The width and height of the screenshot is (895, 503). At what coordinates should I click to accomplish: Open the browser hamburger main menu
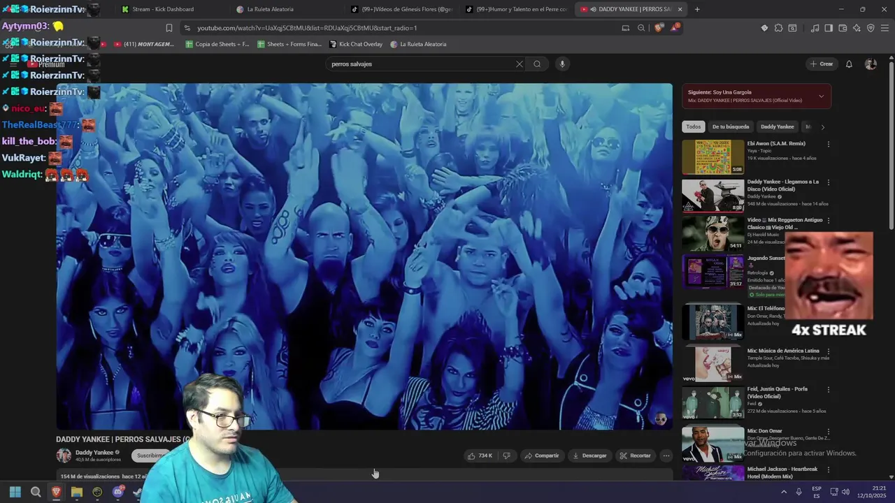[x=885, y=28]
